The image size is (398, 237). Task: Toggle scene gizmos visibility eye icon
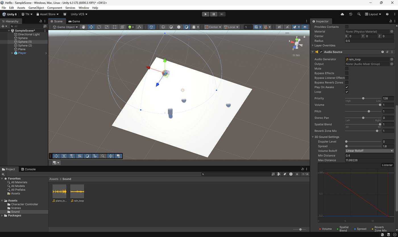point(305,27)
